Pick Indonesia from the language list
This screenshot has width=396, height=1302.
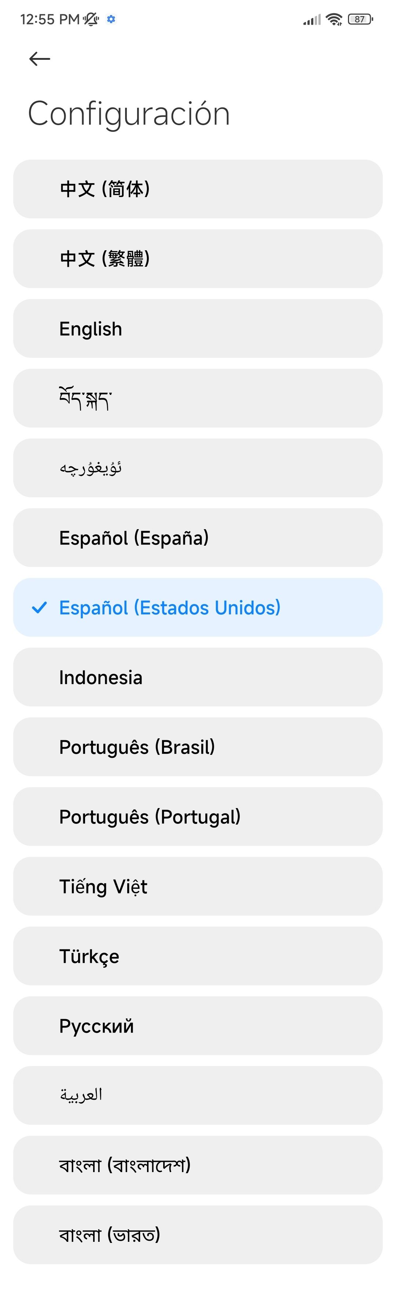[x=198, y=677]
